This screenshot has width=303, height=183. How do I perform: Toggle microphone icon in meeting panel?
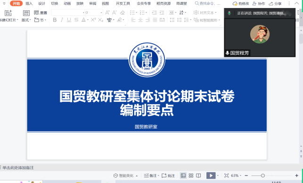(x=229, y=13)
